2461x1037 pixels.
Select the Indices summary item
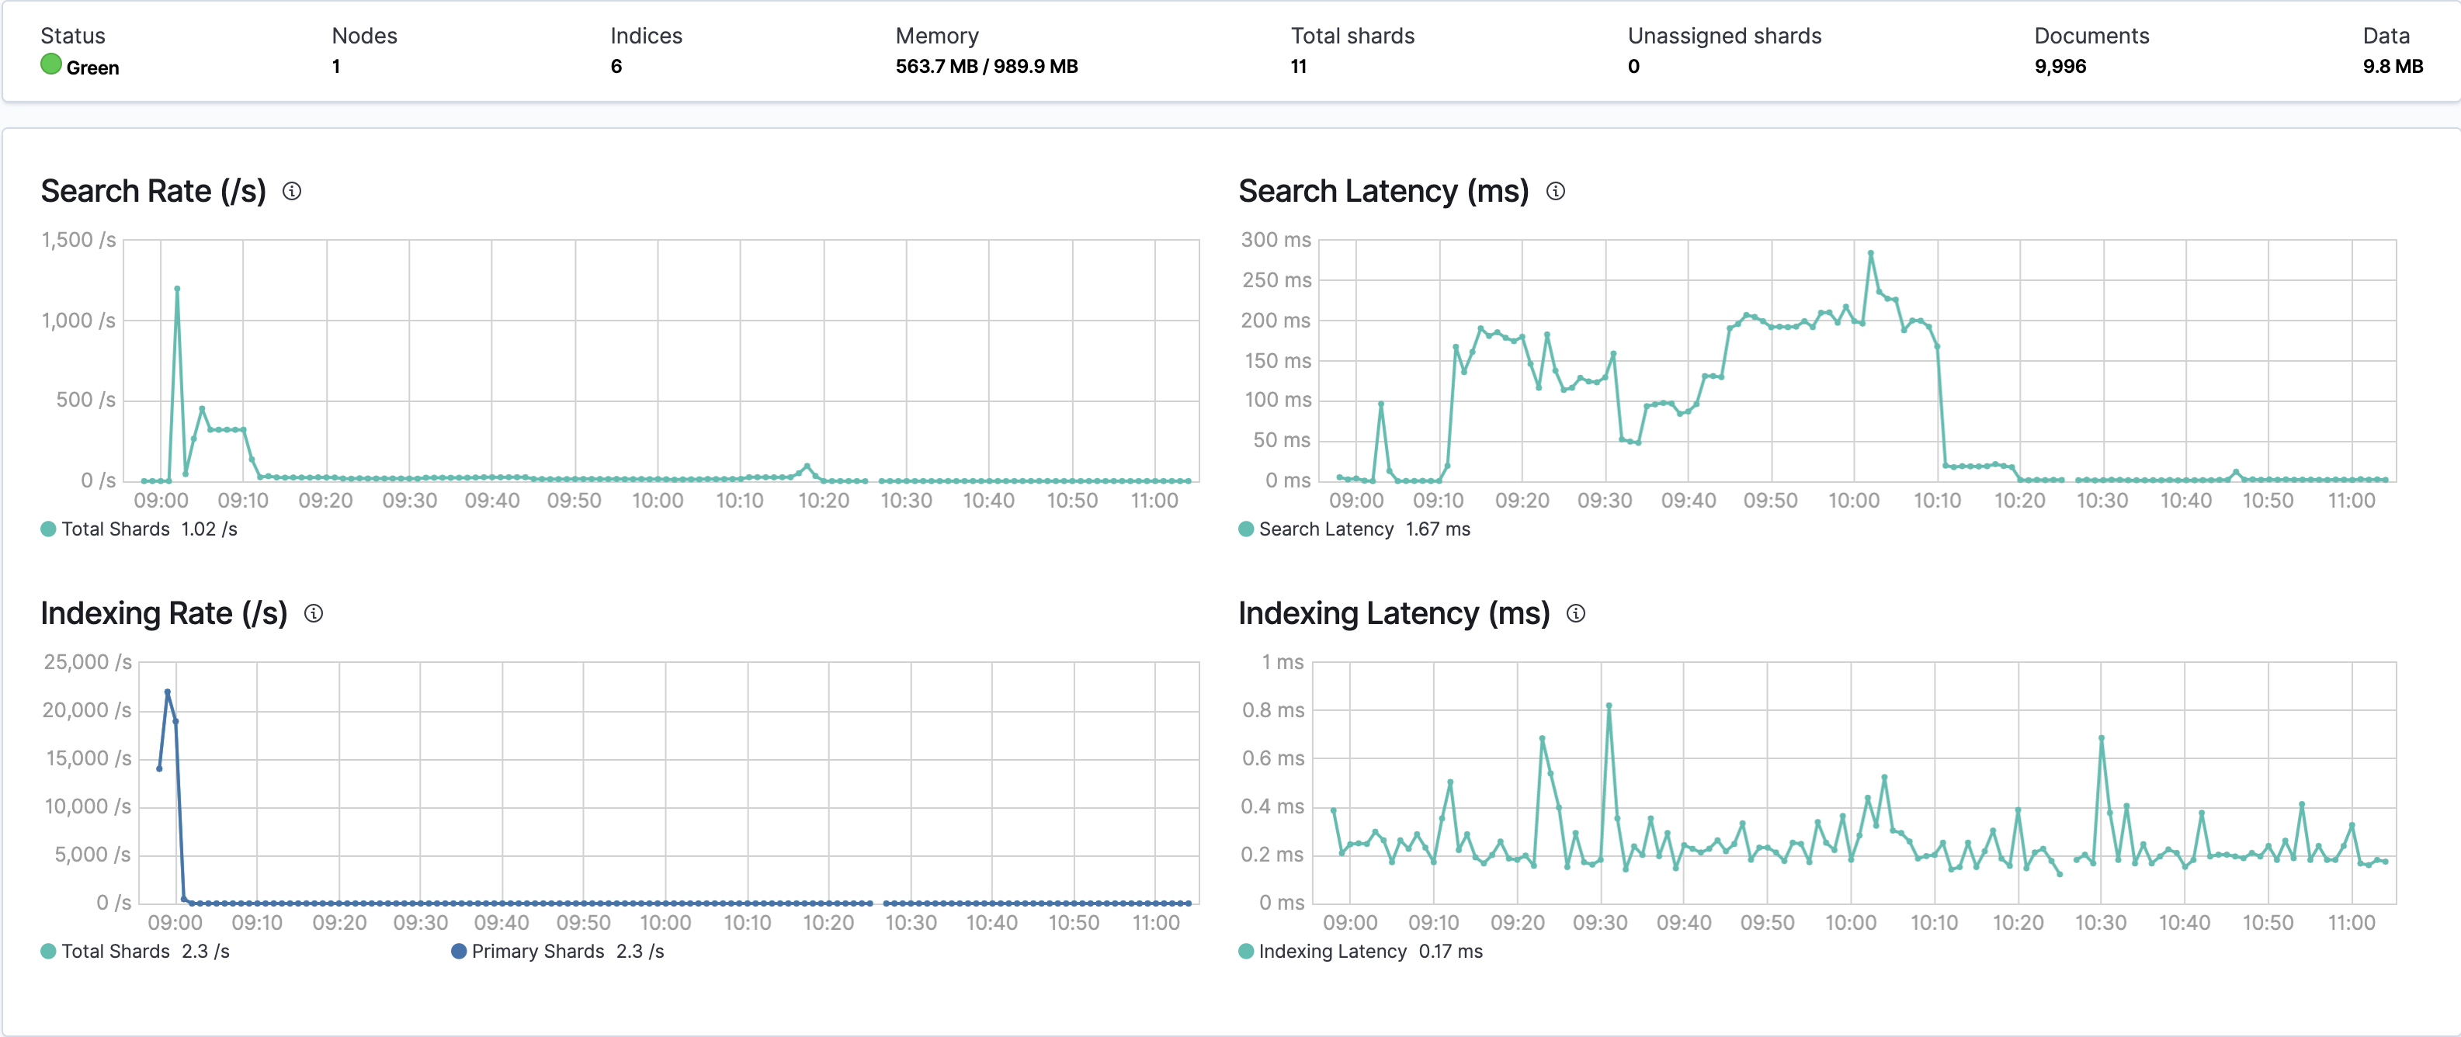646,50
